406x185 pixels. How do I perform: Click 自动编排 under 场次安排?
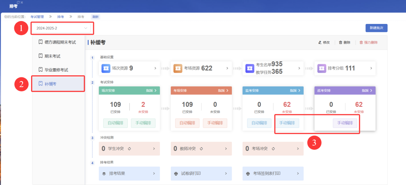pos(115,123)
